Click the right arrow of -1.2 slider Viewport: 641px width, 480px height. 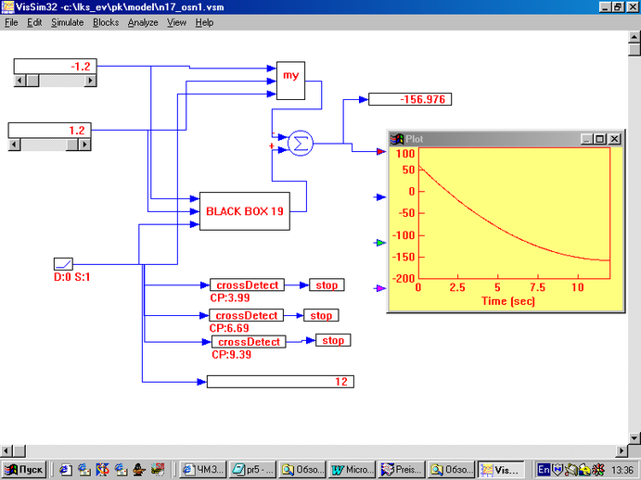point(91,81)
